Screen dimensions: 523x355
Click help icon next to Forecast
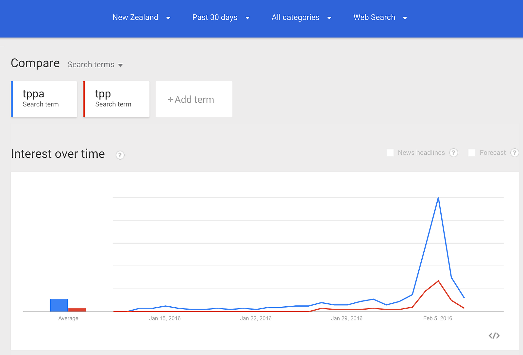click(515, 153)
